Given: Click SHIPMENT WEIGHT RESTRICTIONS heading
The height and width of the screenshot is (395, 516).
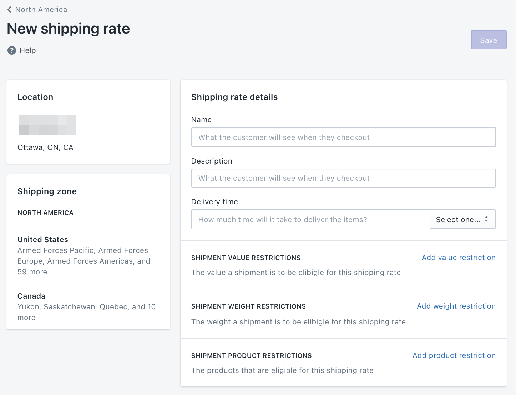Looking at the screenshot, I should 248,306.
